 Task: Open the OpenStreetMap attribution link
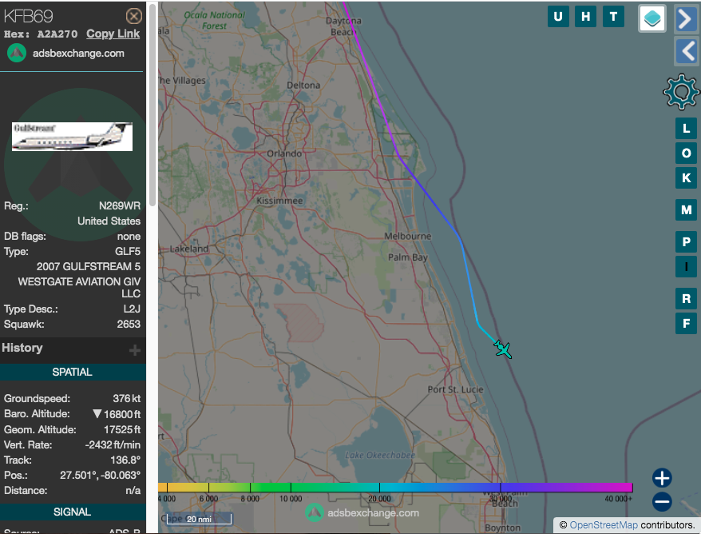(x=604, y=525)
